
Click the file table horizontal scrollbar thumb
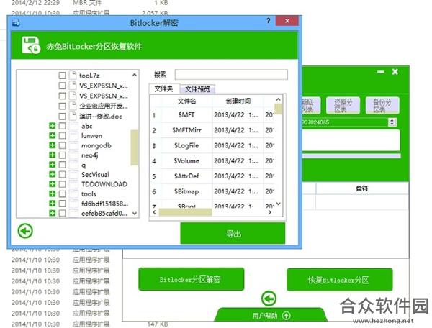point(186,212)
